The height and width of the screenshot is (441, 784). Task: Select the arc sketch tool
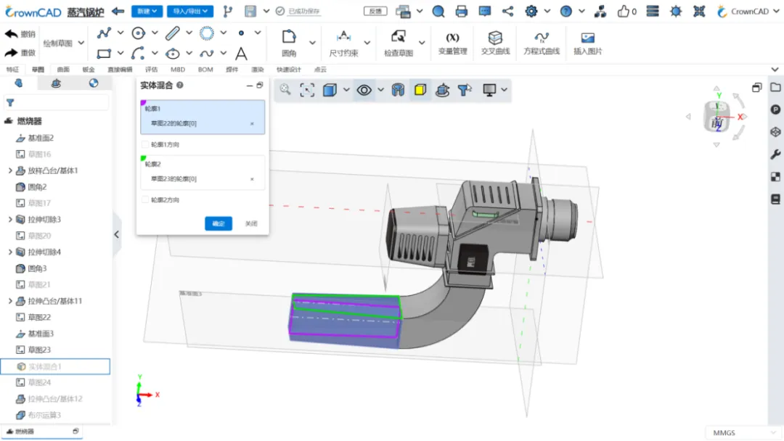[x=138, y=53]
